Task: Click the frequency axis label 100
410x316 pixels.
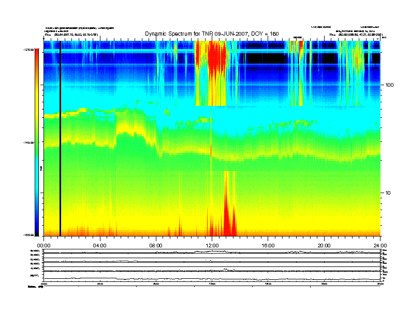Action: click(x=389, y=85)
